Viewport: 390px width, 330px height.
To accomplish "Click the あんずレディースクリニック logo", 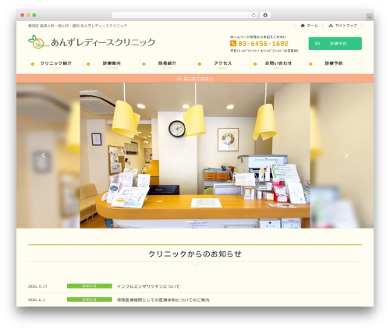I will pos(91,42).
